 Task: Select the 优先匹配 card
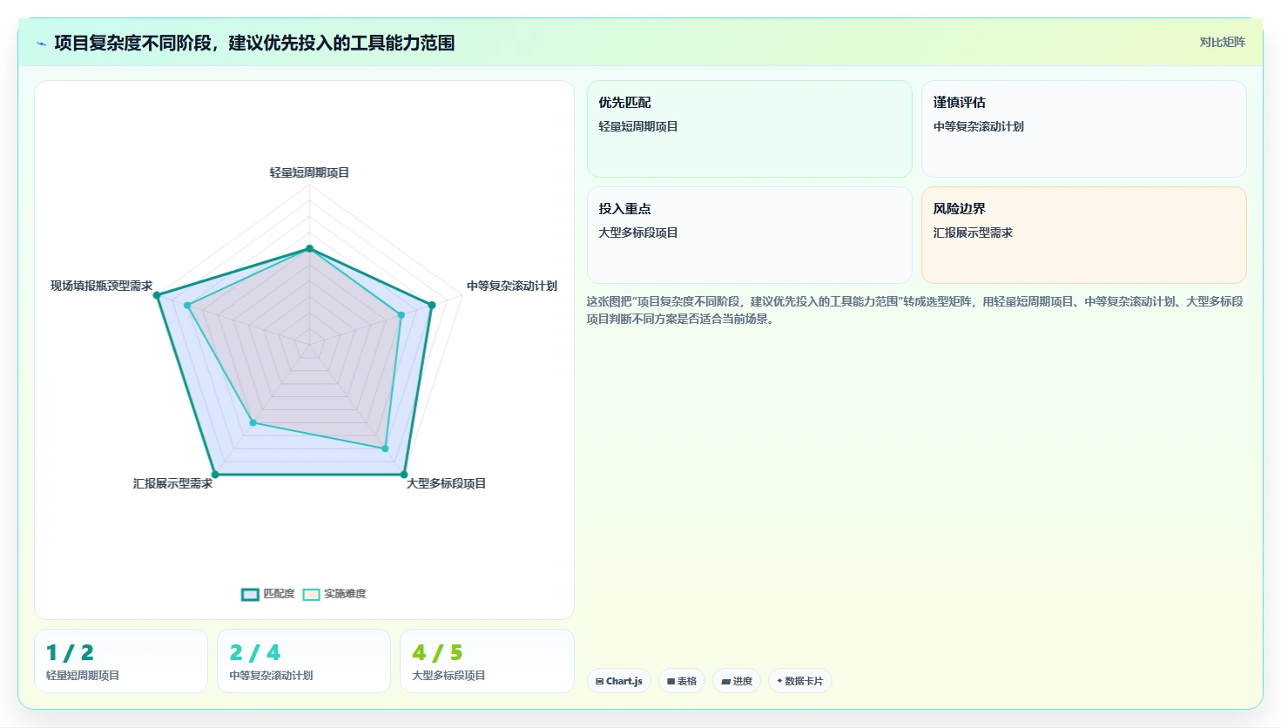pyautogui.click(x=749, y=129)
